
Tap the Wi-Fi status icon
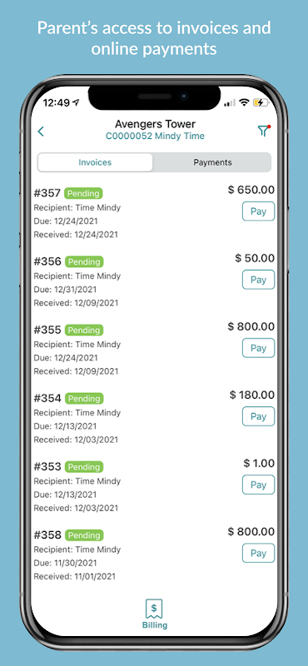pyautogui.click(x=244, y=102)
